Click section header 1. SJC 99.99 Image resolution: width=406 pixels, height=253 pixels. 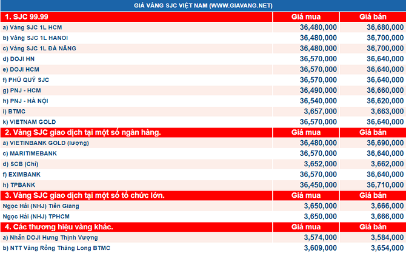click(x=27, y=17)
